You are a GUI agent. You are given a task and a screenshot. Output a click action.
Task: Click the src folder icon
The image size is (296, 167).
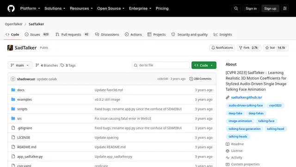click(13, 118)
